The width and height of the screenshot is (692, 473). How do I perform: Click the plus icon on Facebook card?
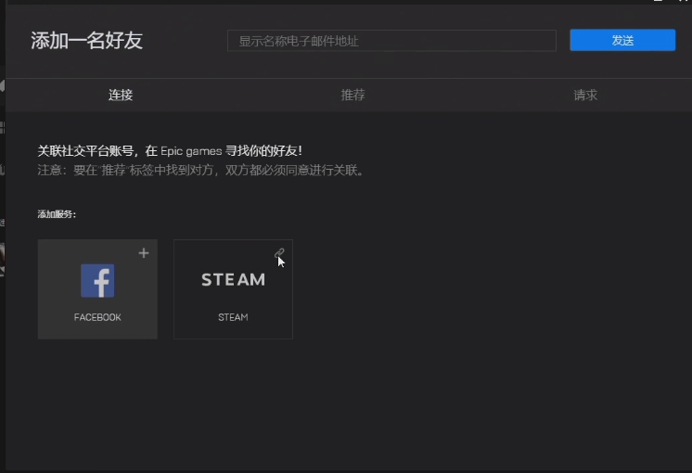[144, 253]
